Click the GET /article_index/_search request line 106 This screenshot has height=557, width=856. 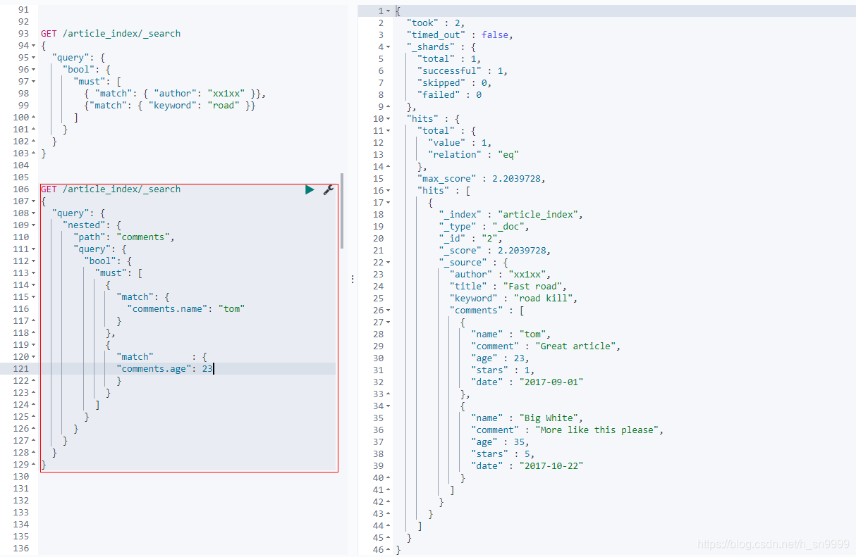click(x=109, y=189)
